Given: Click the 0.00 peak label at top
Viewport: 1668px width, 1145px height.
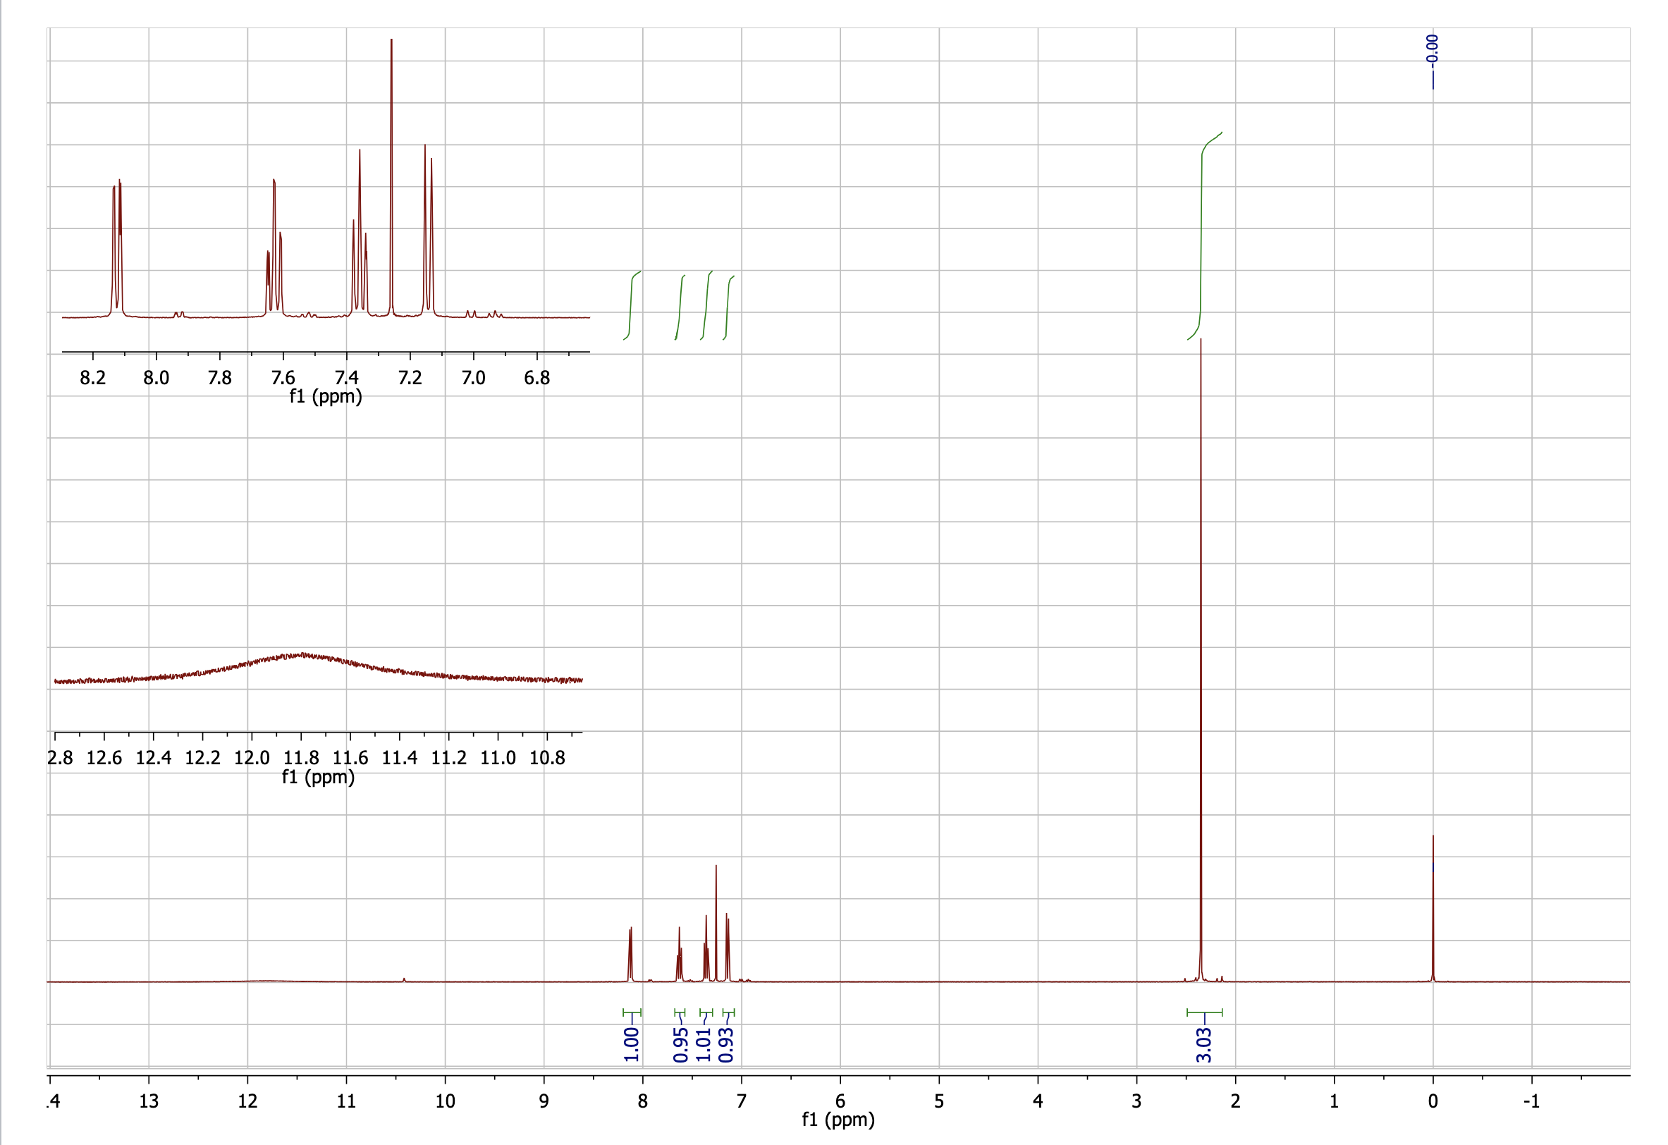Looking at the screenshot, I should pyautogui.click(x=1432, y=49).
